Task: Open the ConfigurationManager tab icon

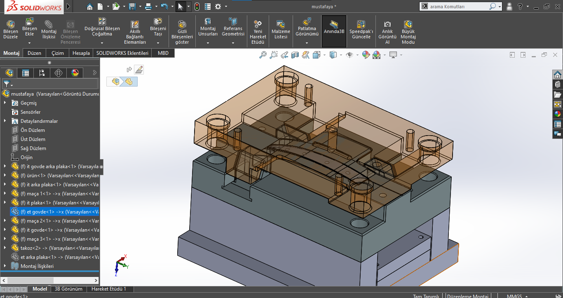Action: coord(42,73)
